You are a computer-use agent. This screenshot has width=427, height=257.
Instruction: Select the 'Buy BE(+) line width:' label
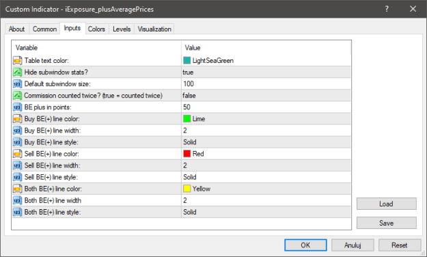click(x=53, y=131)
